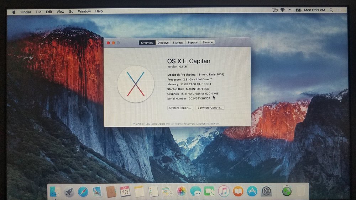
Task: Open the Wi-Fi status menu
Action: tap(282, 10)
